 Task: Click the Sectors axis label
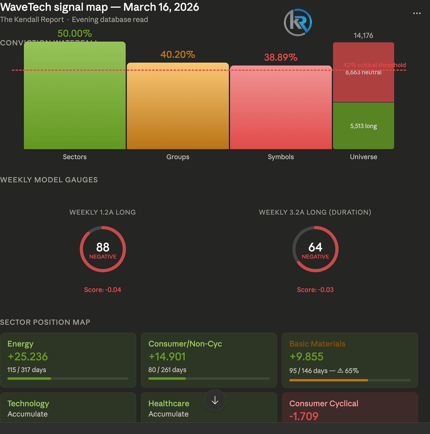(75, 157)
